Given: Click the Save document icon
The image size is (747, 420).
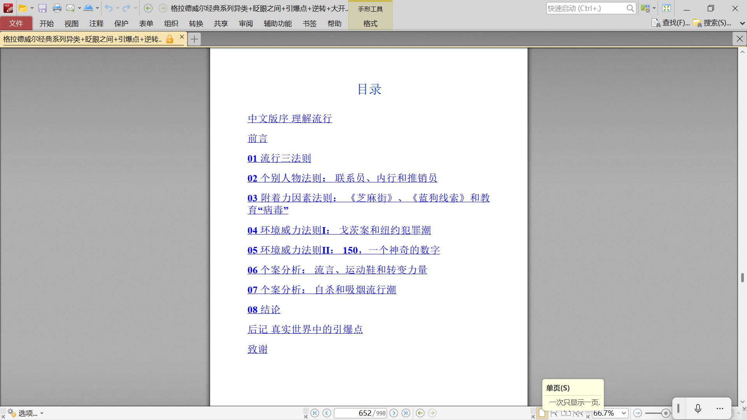Looking at the screenshot, I should tap(42, 8).
